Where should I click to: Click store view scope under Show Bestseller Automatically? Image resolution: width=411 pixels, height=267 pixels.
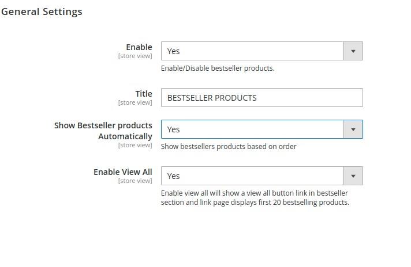(x=135, y=146)
